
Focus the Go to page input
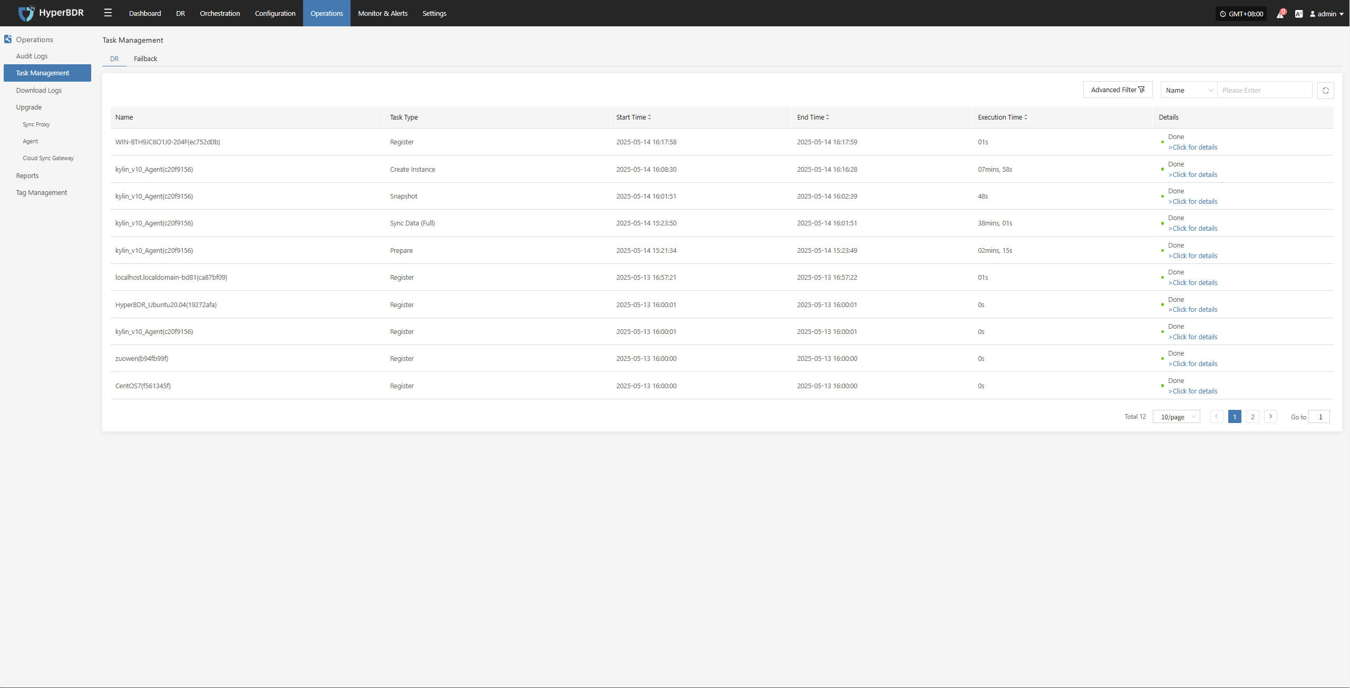pos(1319,417)
